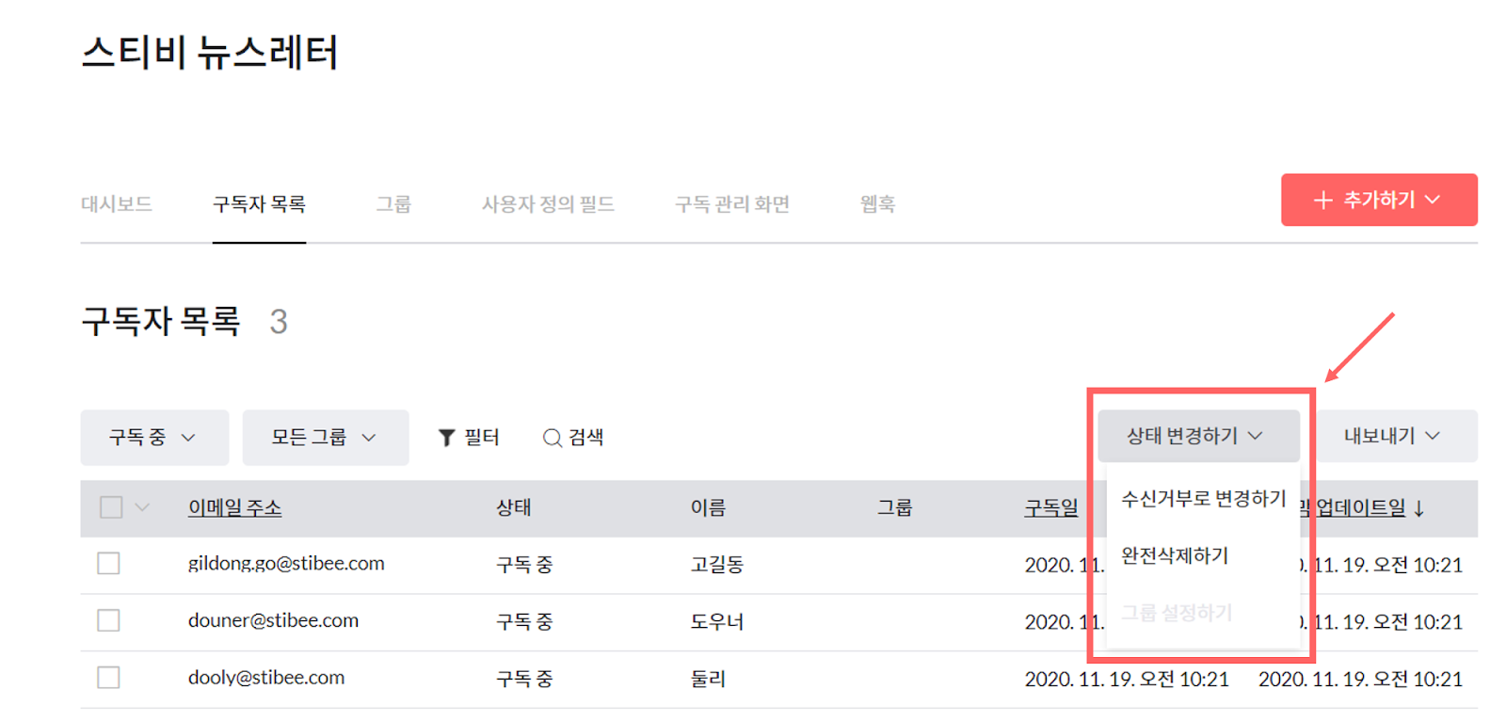The image size is (1506, 721).
Task: Sort by 이메일 주소 column header
Action: tap(234, 508)
